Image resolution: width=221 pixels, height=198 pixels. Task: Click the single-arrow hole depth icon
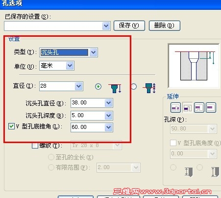(x=115, y=88)
